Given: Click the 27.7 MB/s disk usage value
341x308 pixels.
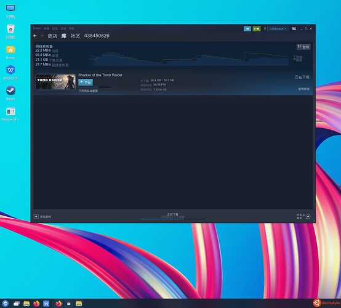Looking at the screenshot, I should pos(43,64).
